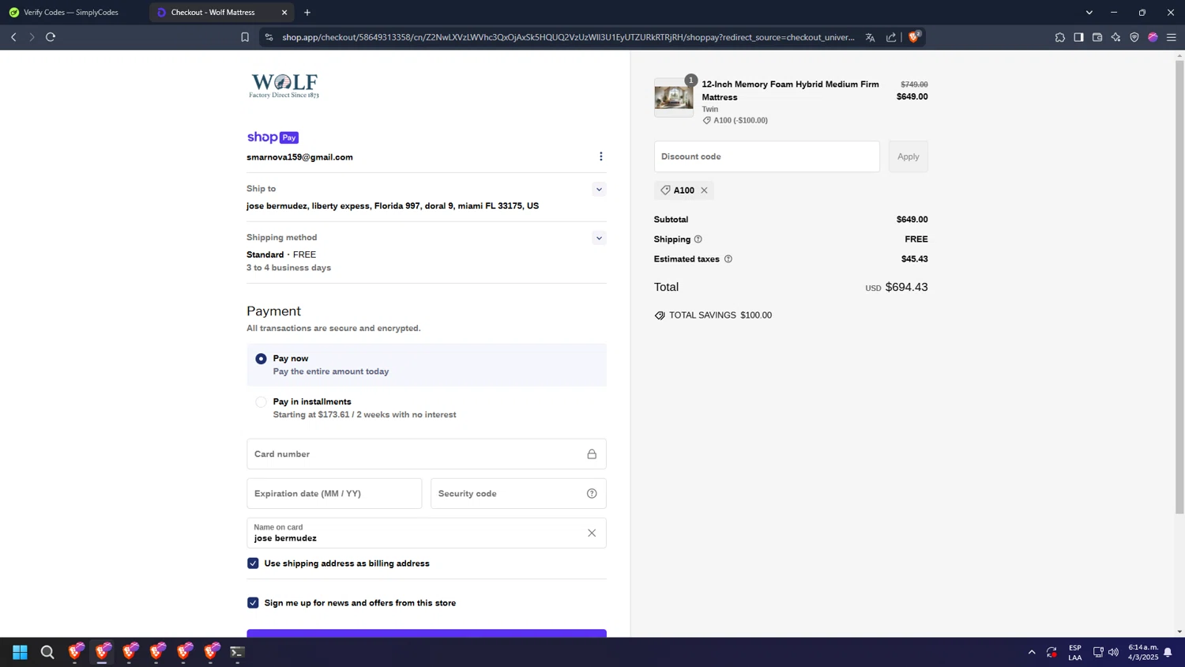Click the shipping info help icon

[x=698, y=239]
